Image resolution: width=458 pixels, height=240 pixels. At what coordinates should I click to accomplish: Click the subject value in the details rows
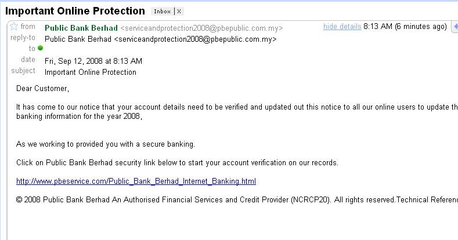(91, 72)
